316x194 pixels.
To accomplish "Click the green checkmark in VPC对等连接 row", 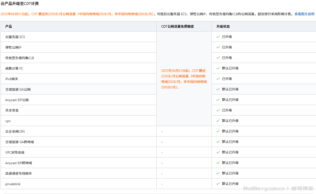I will (218, 152).
